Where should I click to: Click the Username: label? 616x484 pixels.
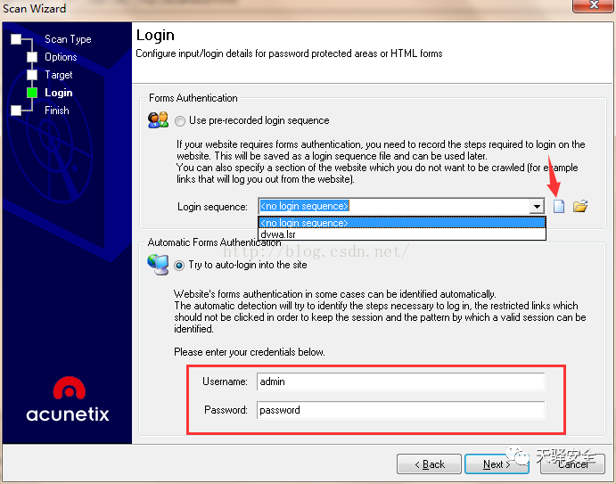tap(225, 381)
